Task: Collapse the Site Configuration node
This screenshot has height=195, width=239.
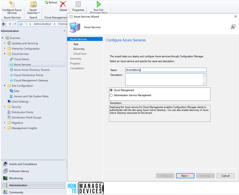Action: tap(5, 85)
